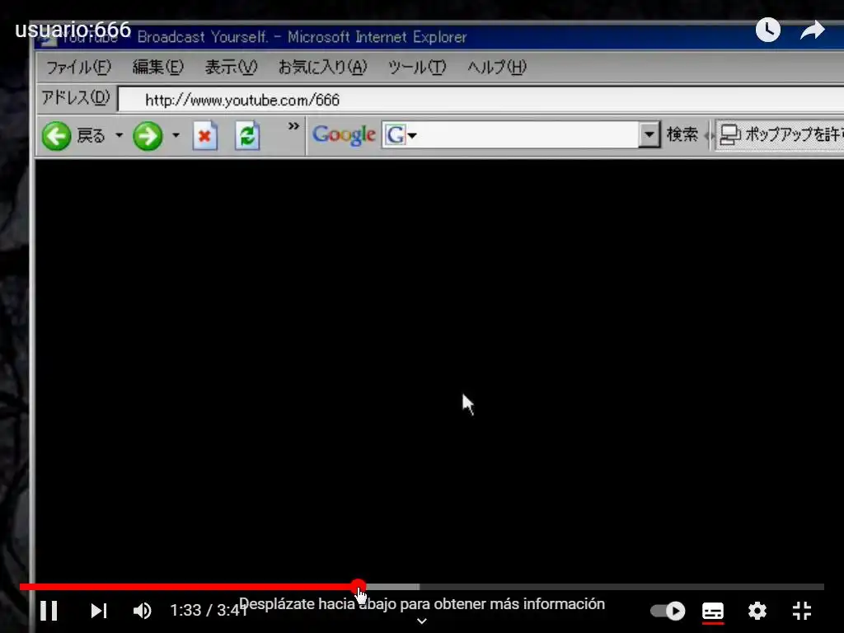Open the Back button history dropdown arrow

pos(119,135)
